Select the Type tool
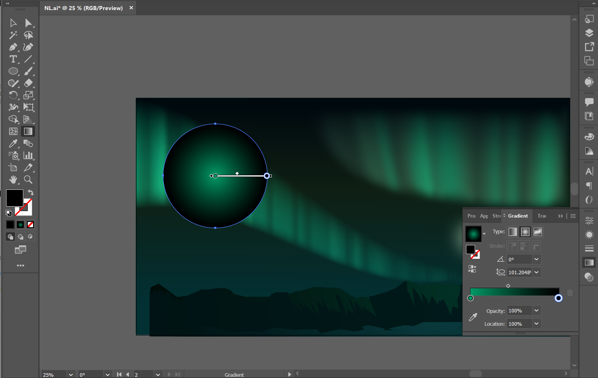 (x=13, y=59)
